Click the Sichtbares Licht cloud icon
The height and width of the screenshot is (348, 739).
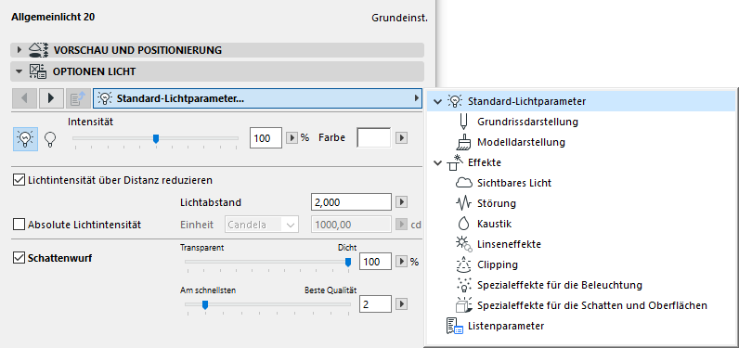point(464,183)
